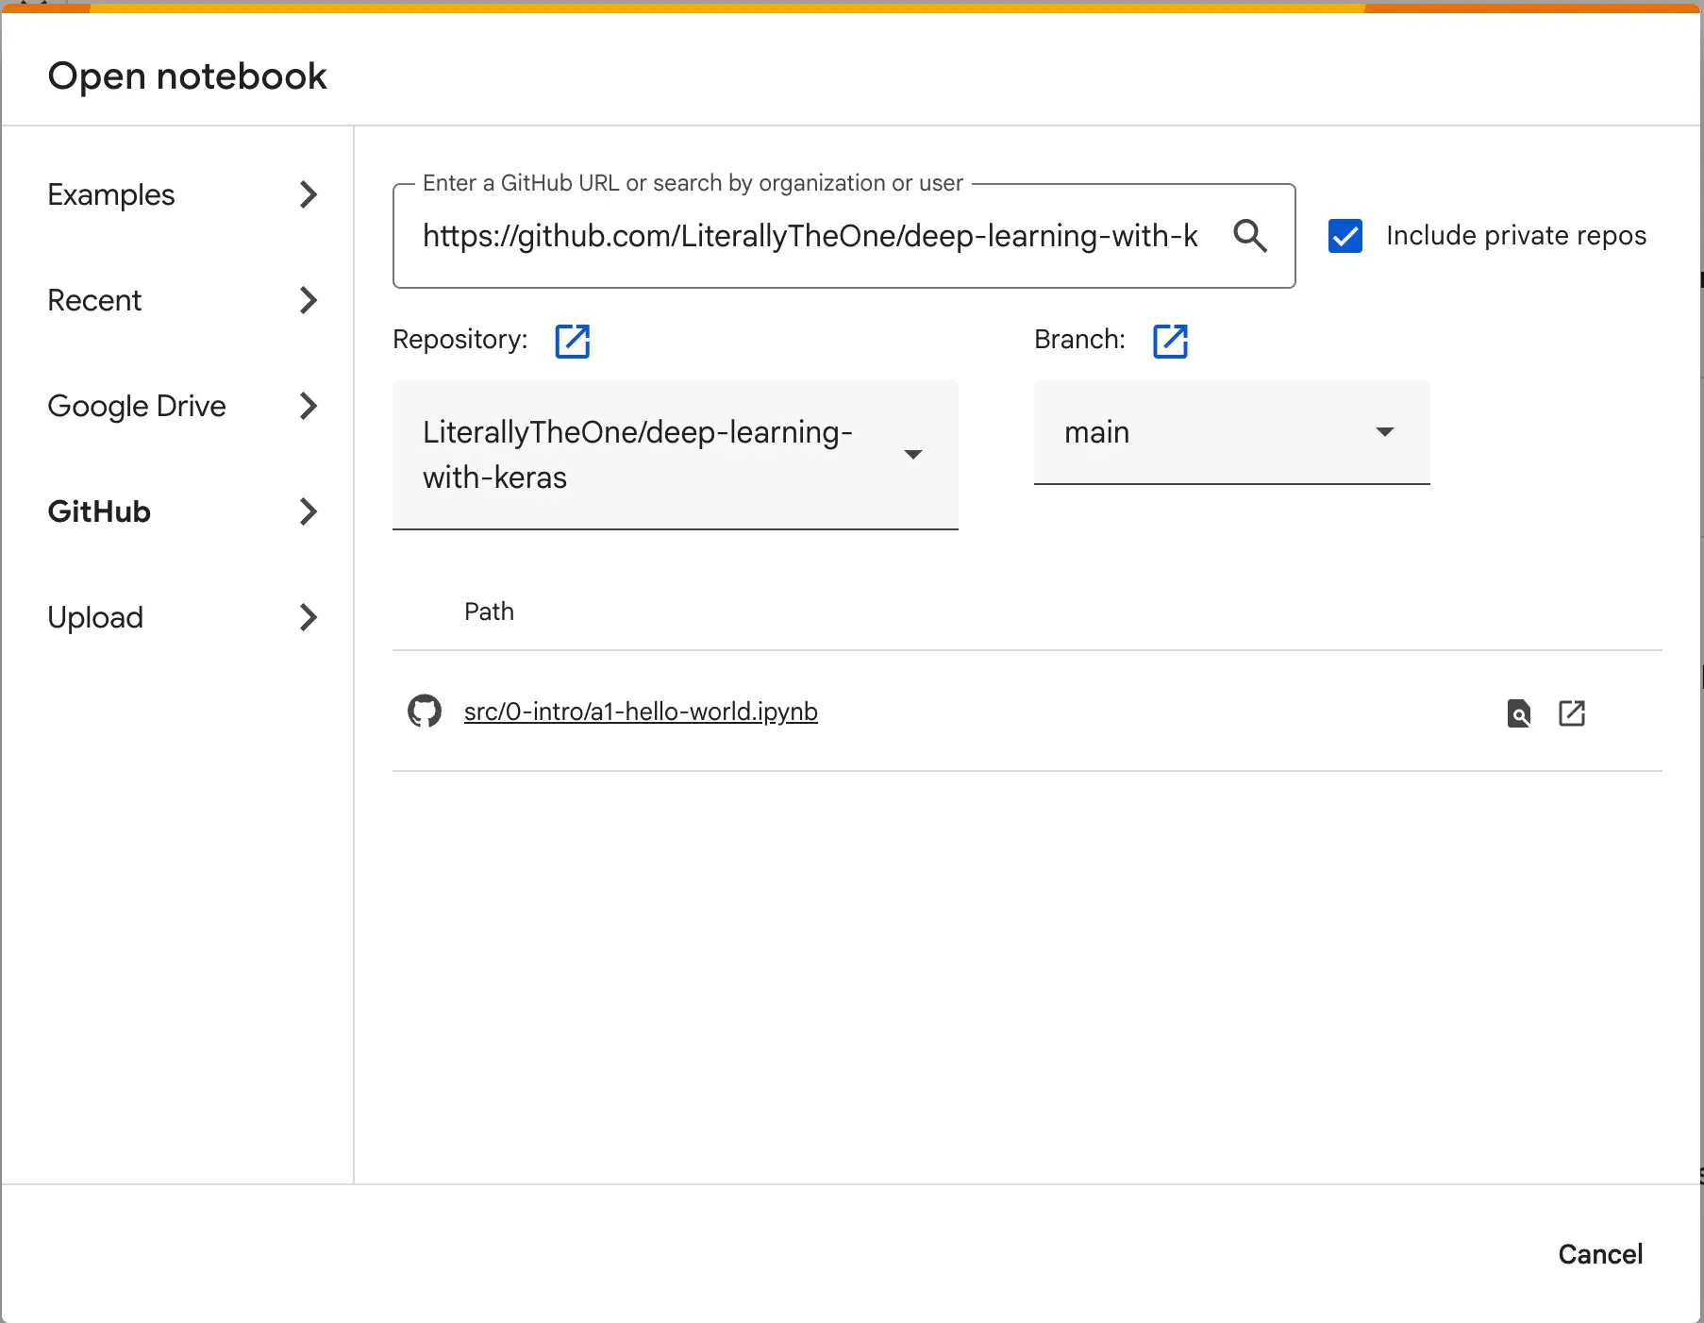Viewport: 1704px width, 1323px height.
Task: Open the branch in a new tab
Action: 1170,341
